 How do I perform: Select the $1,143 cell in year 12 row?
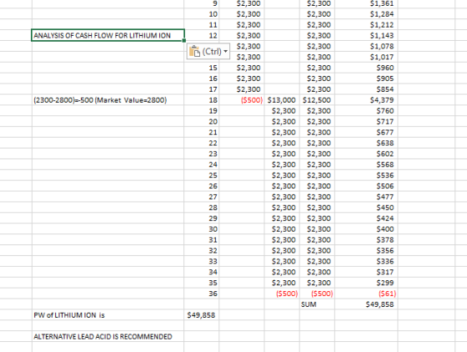click(366, 35)
